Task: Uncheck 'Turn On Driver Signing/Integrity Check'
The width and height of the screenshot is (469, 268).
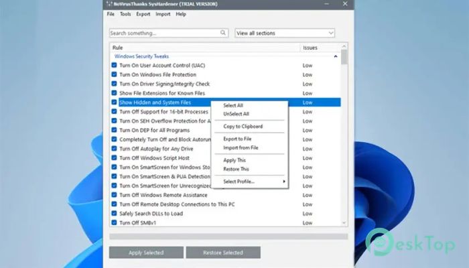Action: (x=114, y=84)
